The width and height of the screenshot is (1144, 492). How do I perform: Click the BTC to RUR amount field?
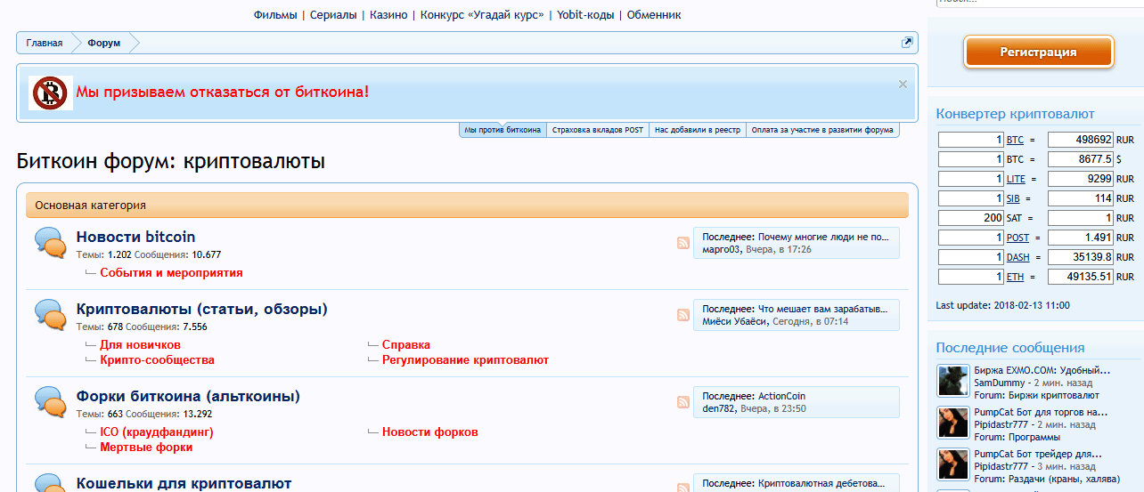click(971, 140)
